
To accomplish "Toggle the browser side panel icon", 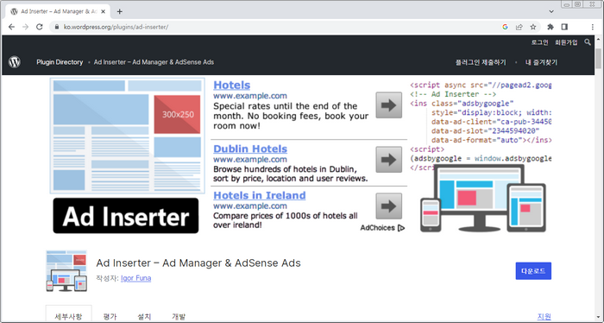I will point(564,27).
